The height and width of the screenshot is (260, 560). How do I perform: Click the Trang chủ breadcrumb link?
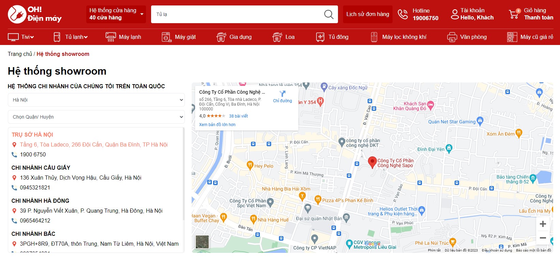click(20, 54)
